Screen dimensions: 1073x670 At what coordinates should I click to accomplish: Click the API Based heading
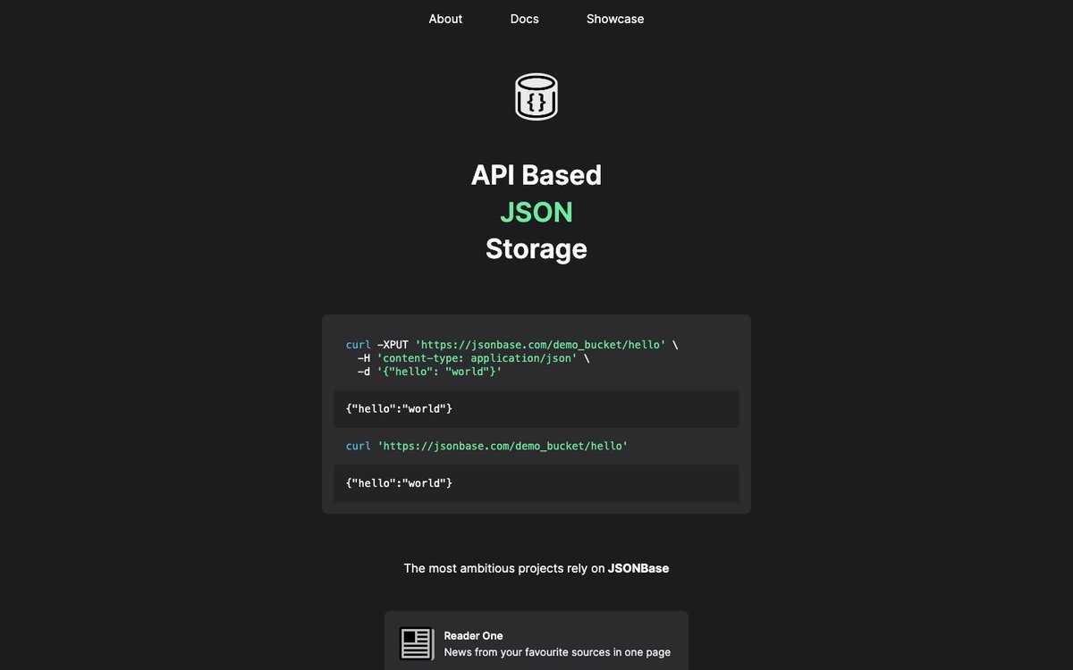536,175
